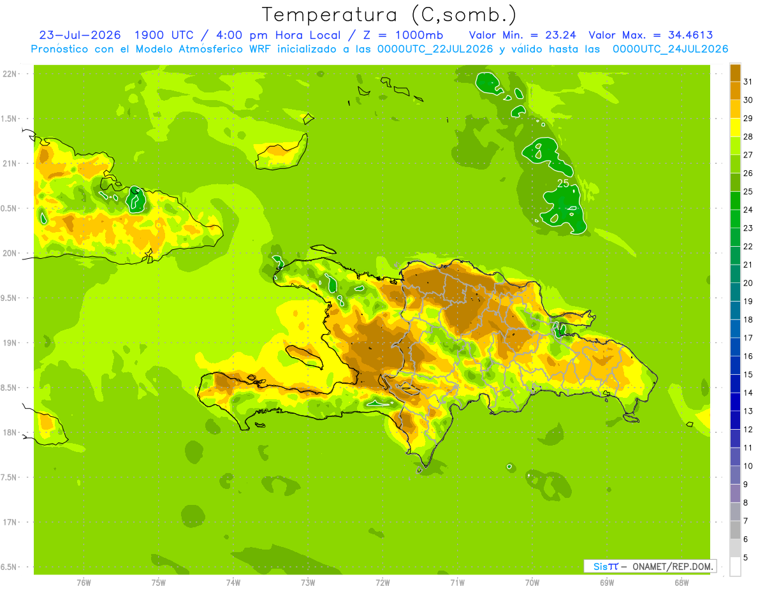
Task: Click the colorbar legend label '13'
Action: [749, 411]
